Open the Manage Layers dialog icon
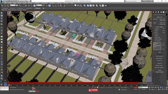Image resolution: width=168 pixels, height=94 pixels. (85, 5)
